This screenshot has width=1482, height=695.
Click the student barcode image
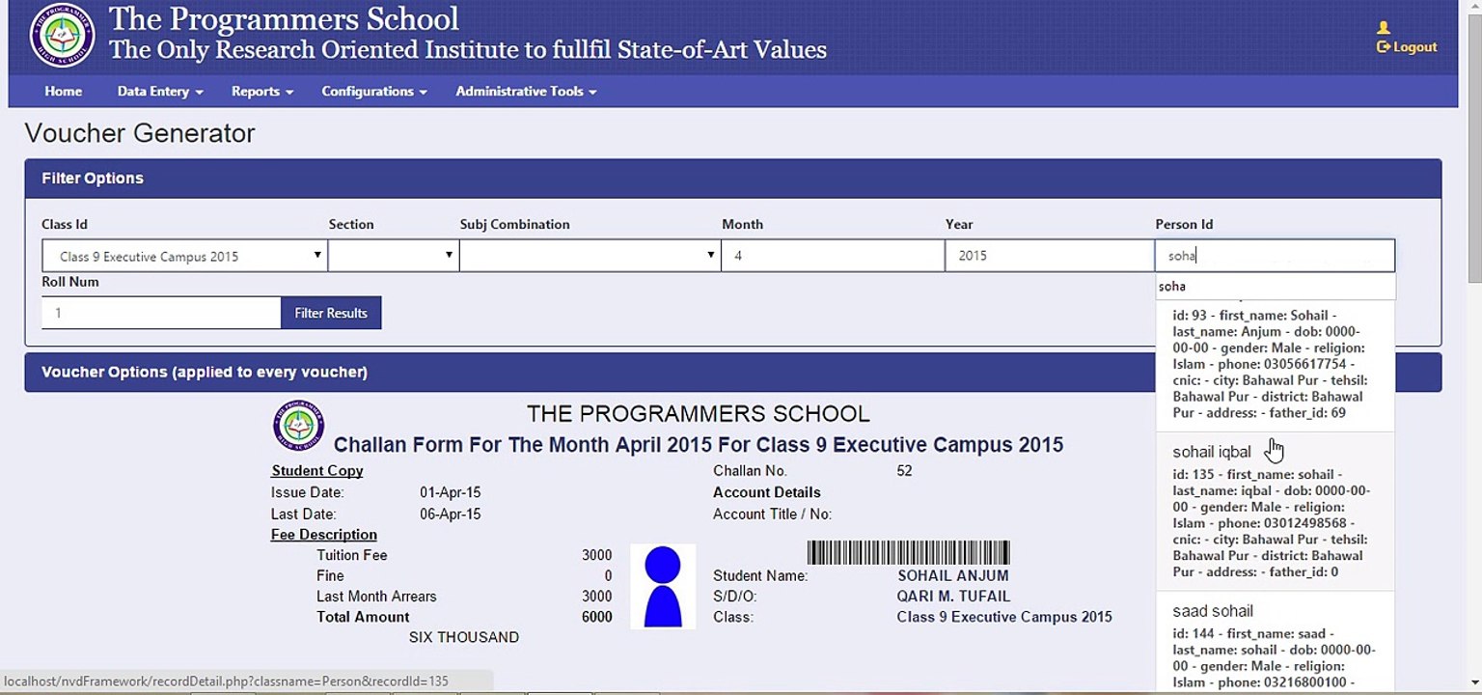point(908,552)
